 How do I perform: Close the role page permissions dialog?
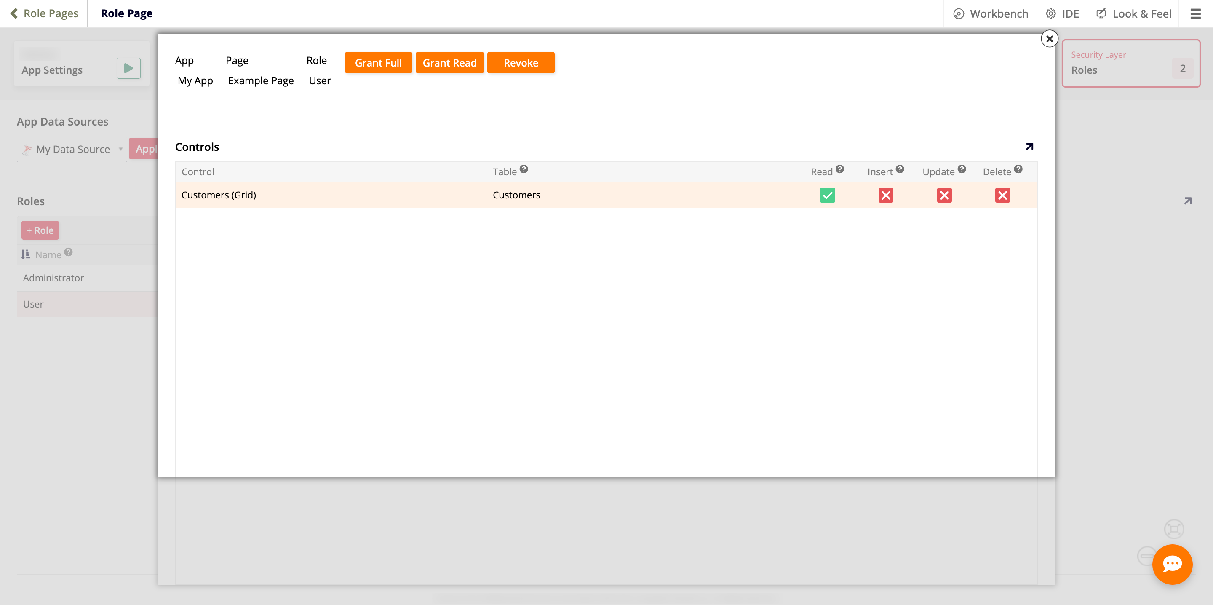click(1049, 39)
